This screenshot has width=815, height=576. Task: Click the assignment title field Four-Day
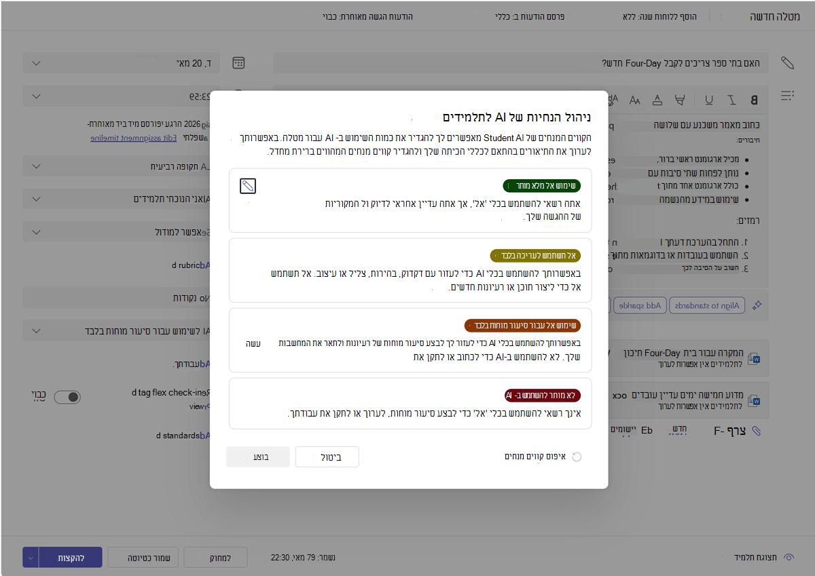coord(522,63)
